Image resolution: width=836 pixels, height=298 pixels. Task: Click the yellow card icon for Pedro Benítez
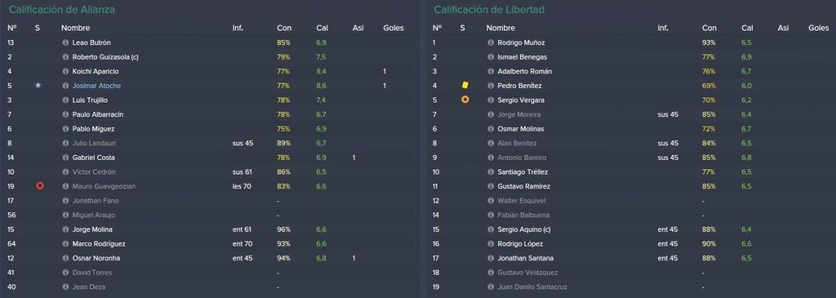click(465, 85)
